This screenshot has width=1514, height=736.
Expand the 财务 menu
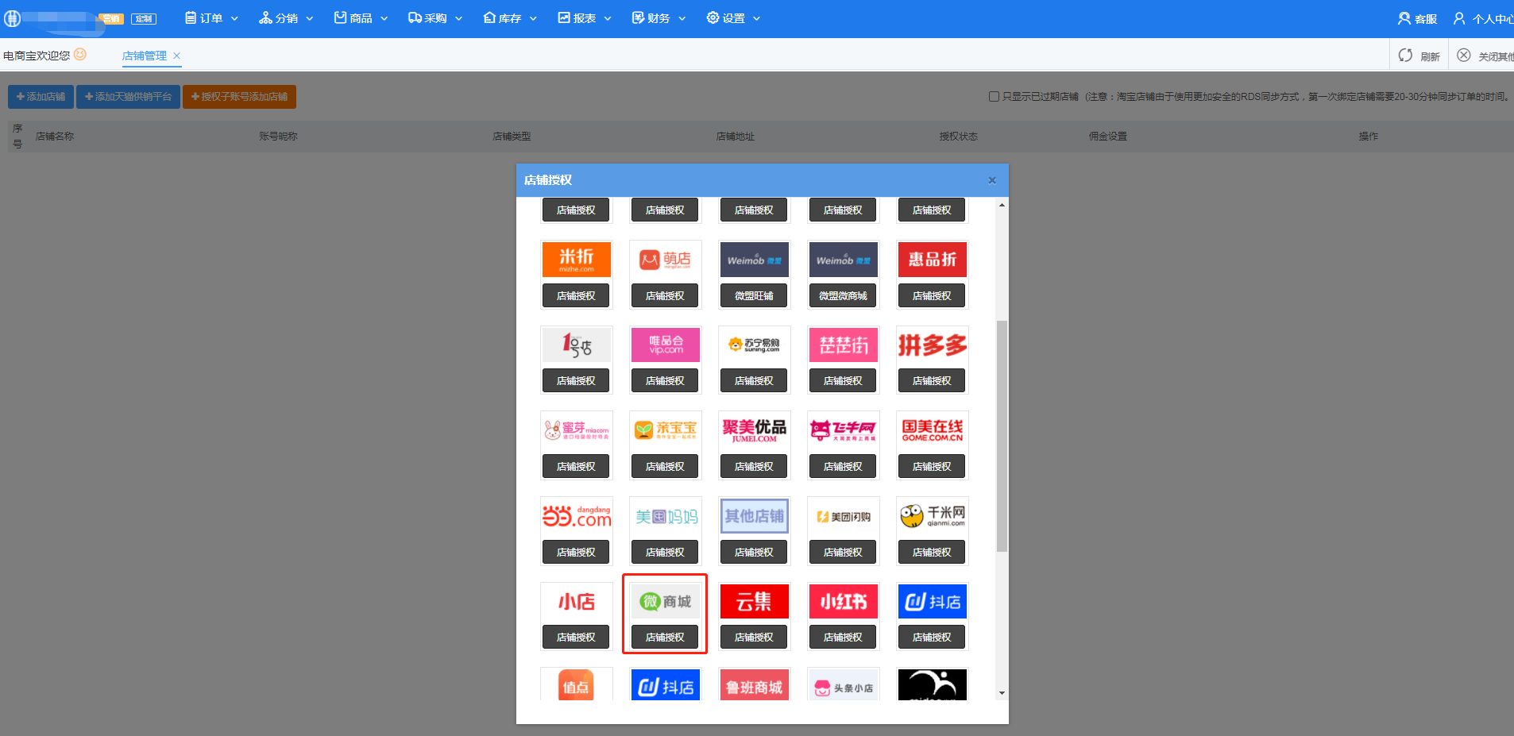(x=659, y=18)
